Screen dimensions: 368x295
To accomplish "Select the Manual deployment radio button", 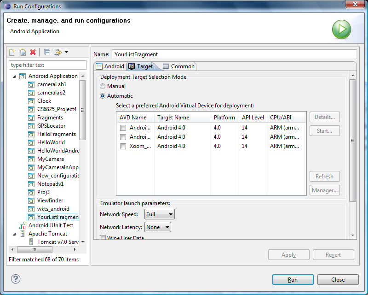I will 103,86.
